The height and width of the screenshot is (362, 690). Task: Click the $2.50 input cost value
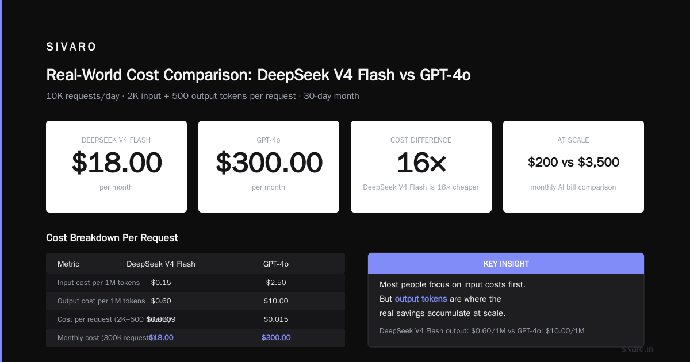[276, 283]
